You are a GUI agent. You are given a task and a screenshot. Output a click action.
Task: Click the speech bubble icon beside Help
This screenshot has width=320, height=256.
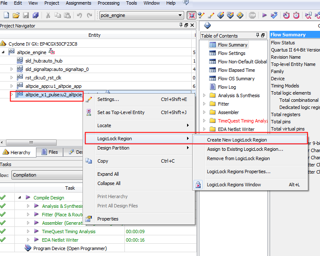coord(186,3)
